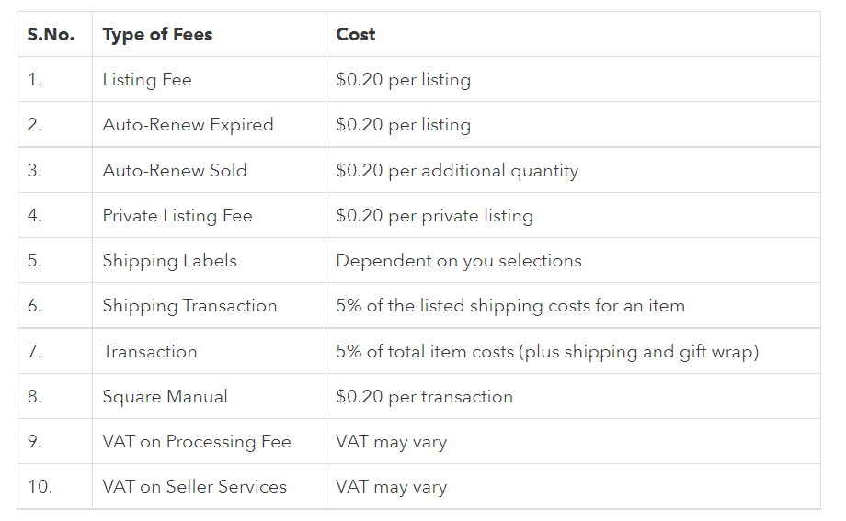Select "$0.20 per private listing" cost cell

(x=434, y=216)
